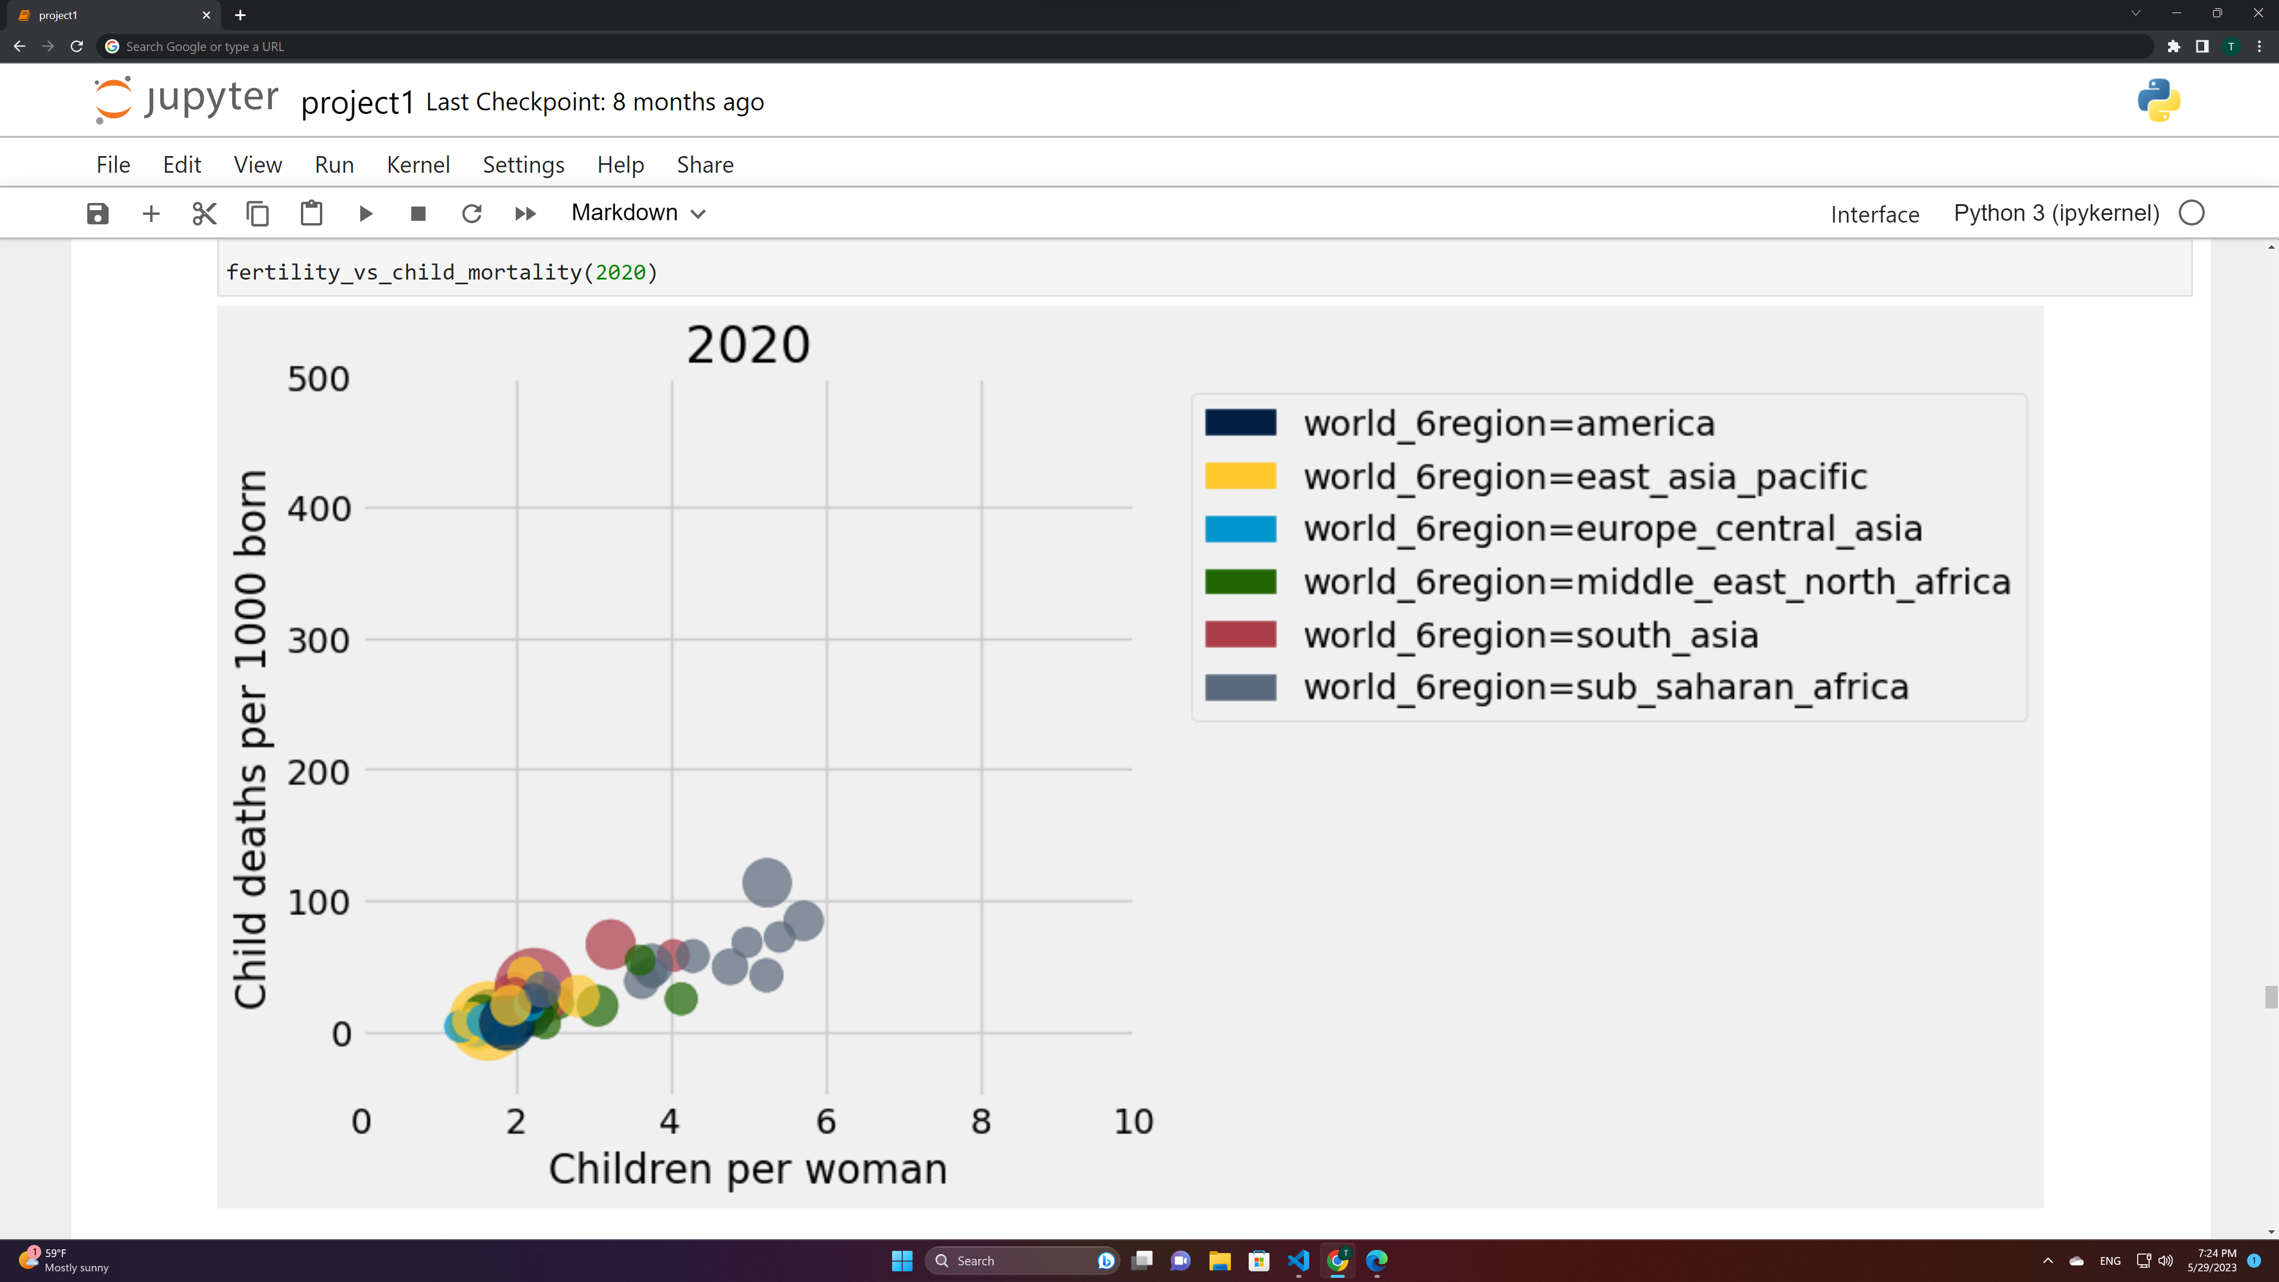Screen dimensions: 2279x1282
Task: Click the Interface button
Action: 1875,214
